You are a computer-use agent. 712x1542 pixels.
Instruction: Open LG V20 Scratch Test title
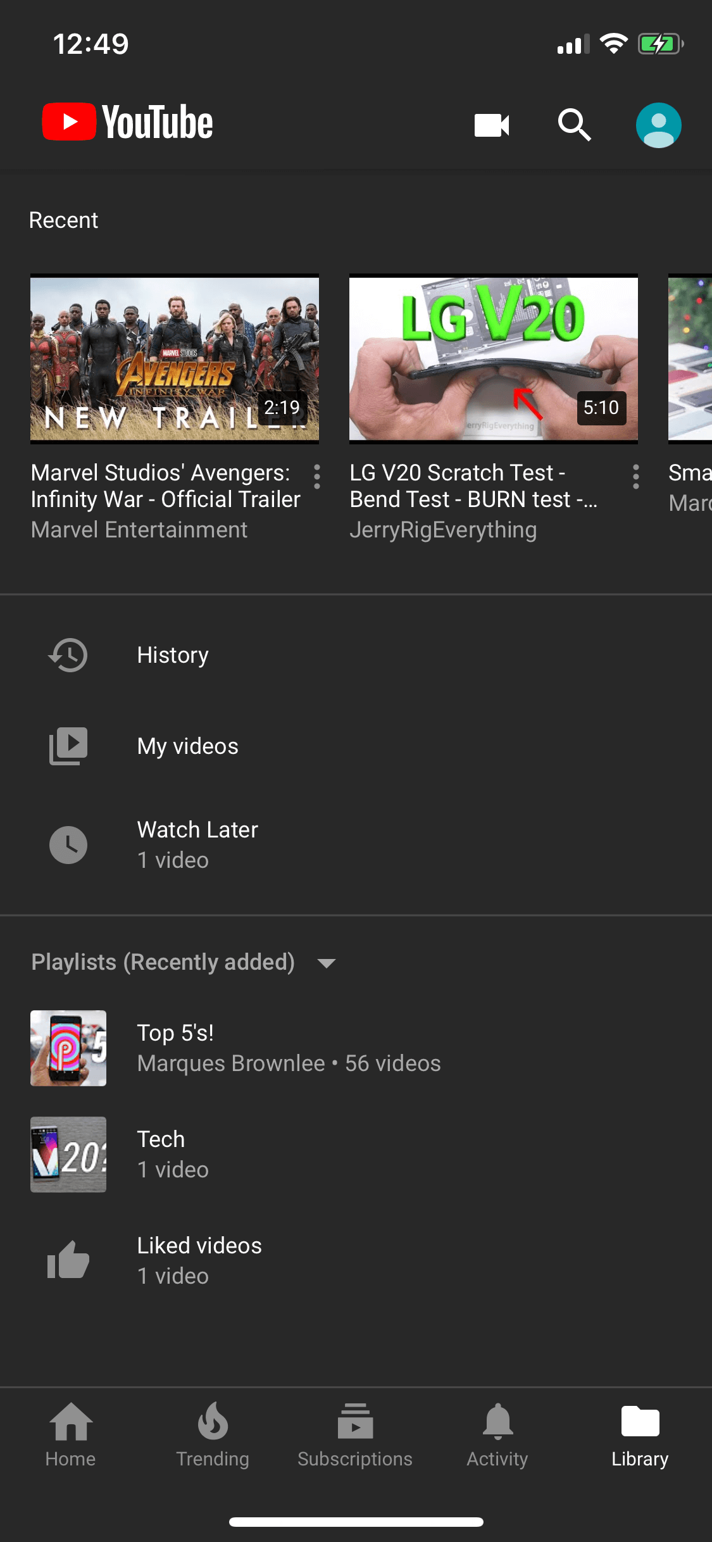coord(474,486)
